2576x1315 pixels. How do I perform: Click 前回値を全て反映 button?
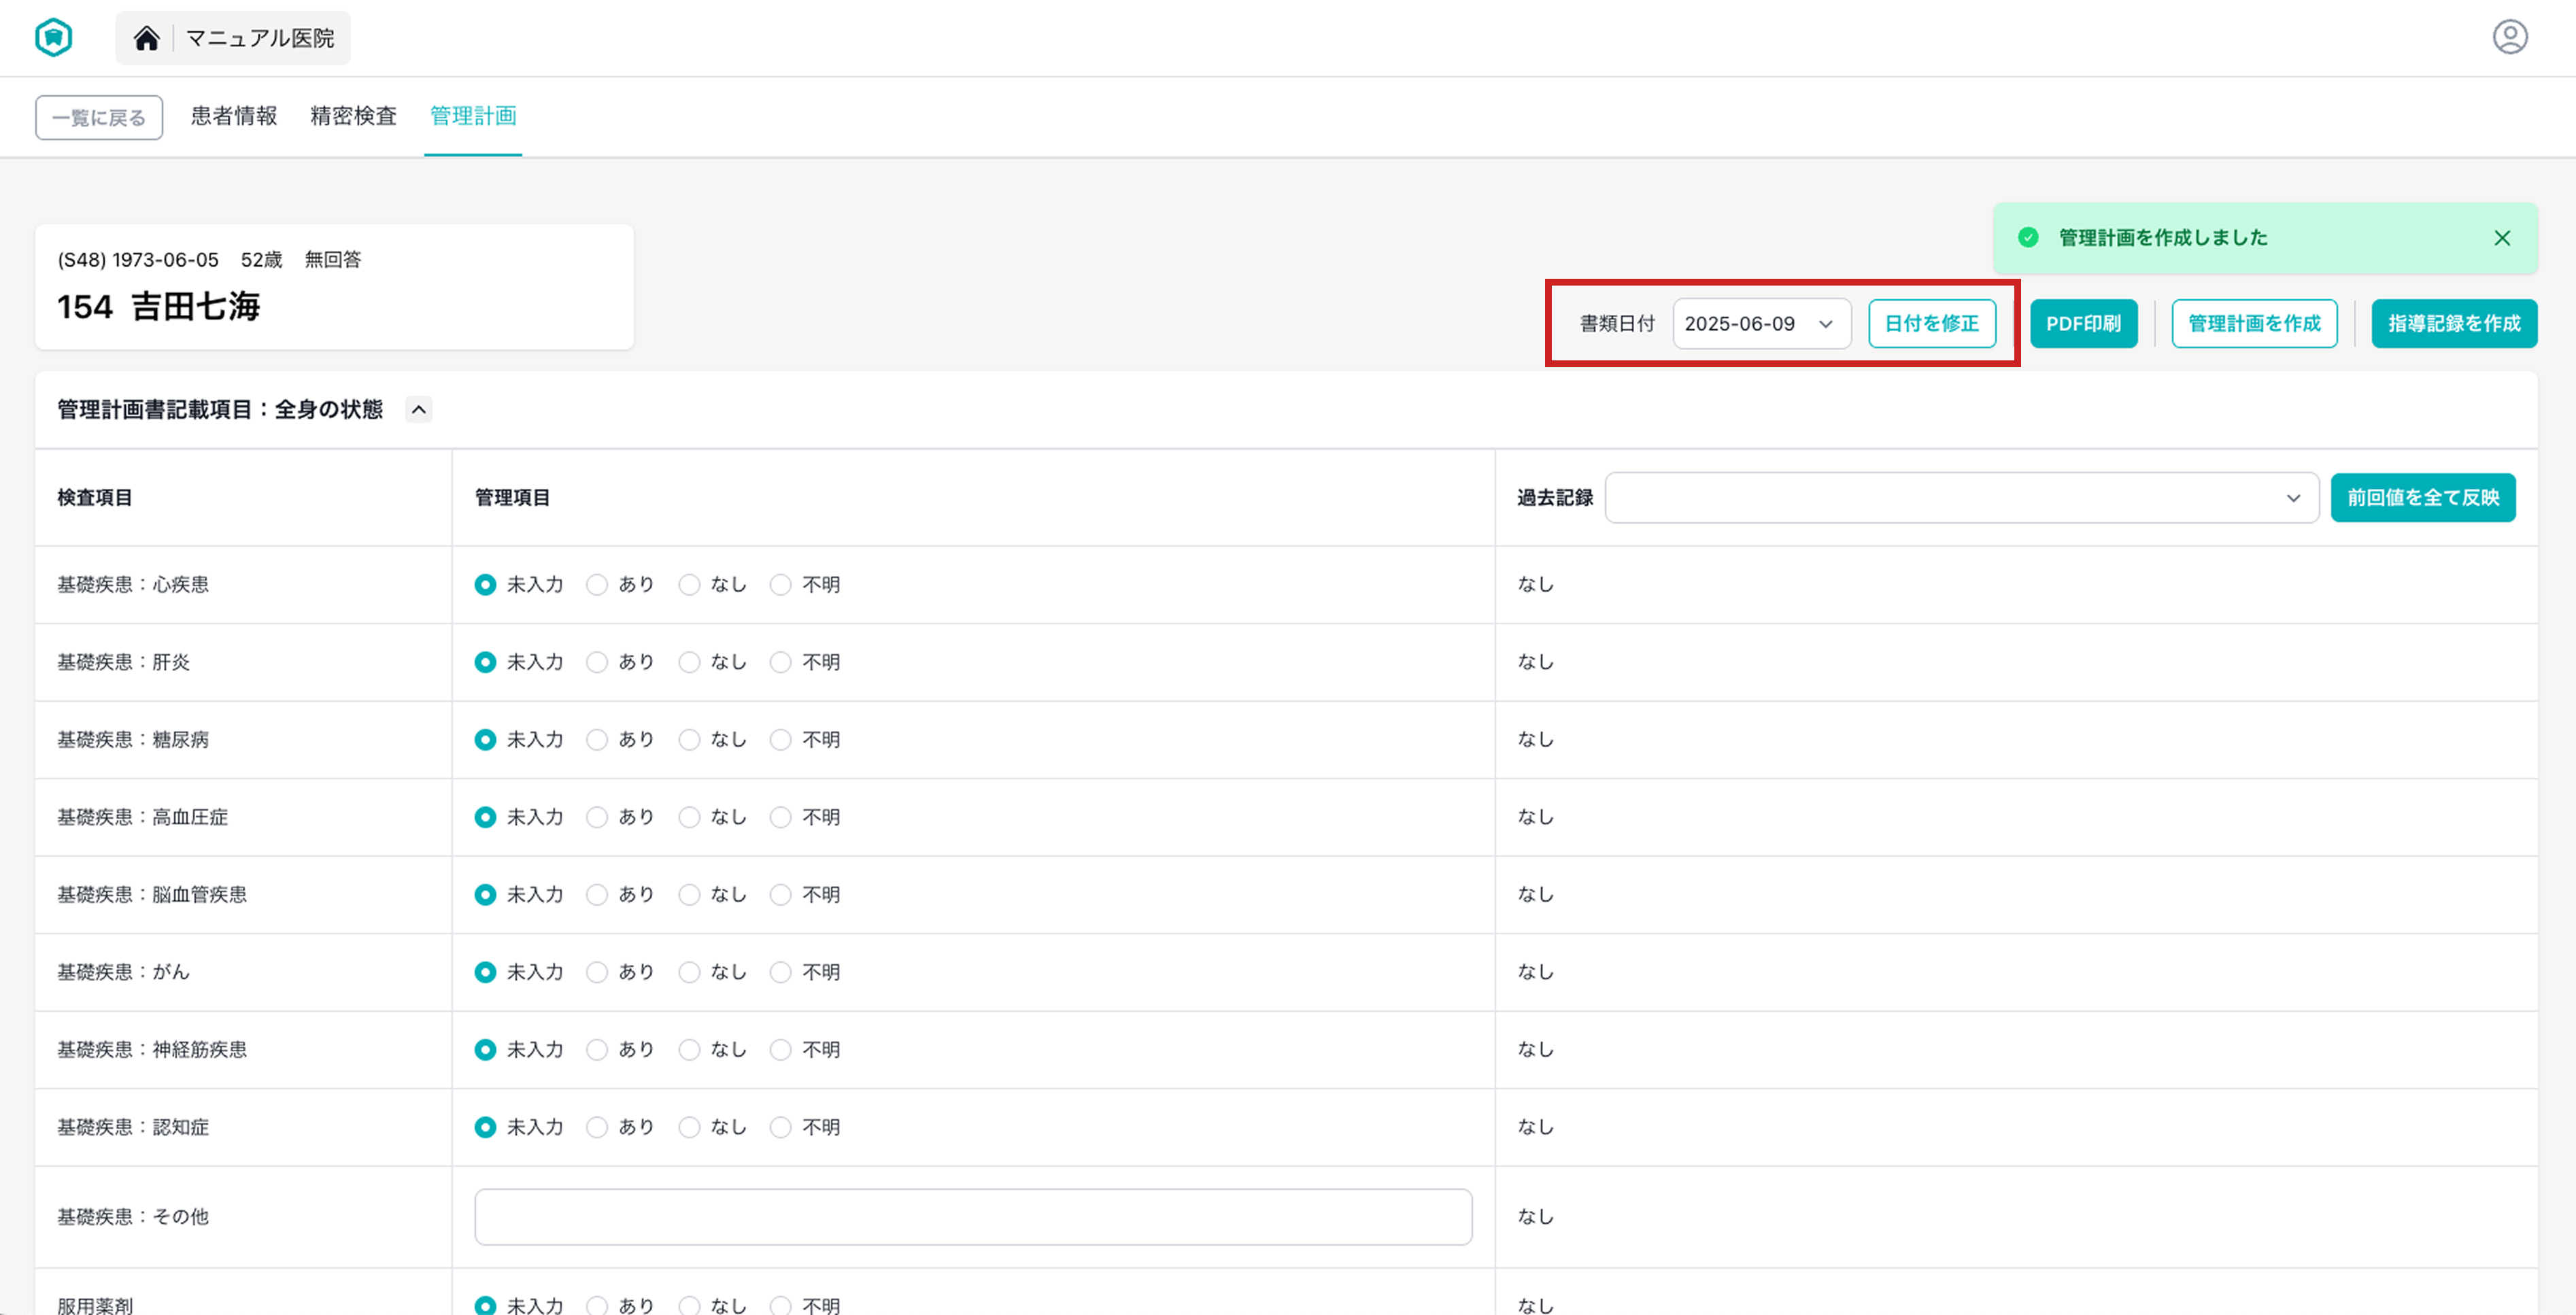coord(2423,498)
